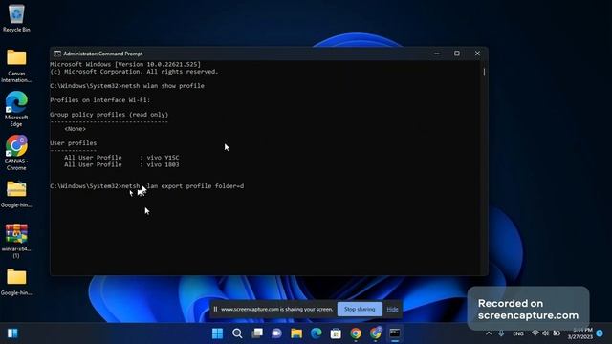
Task: Open taskbar Search magnifier
Action: [237, 333]
